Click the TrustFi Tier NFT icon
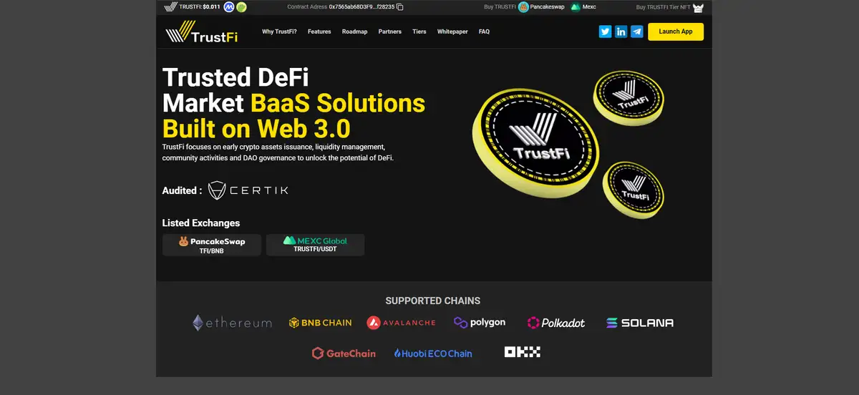The width and height of the screenshot is (859, 395). tap(698, 8)
